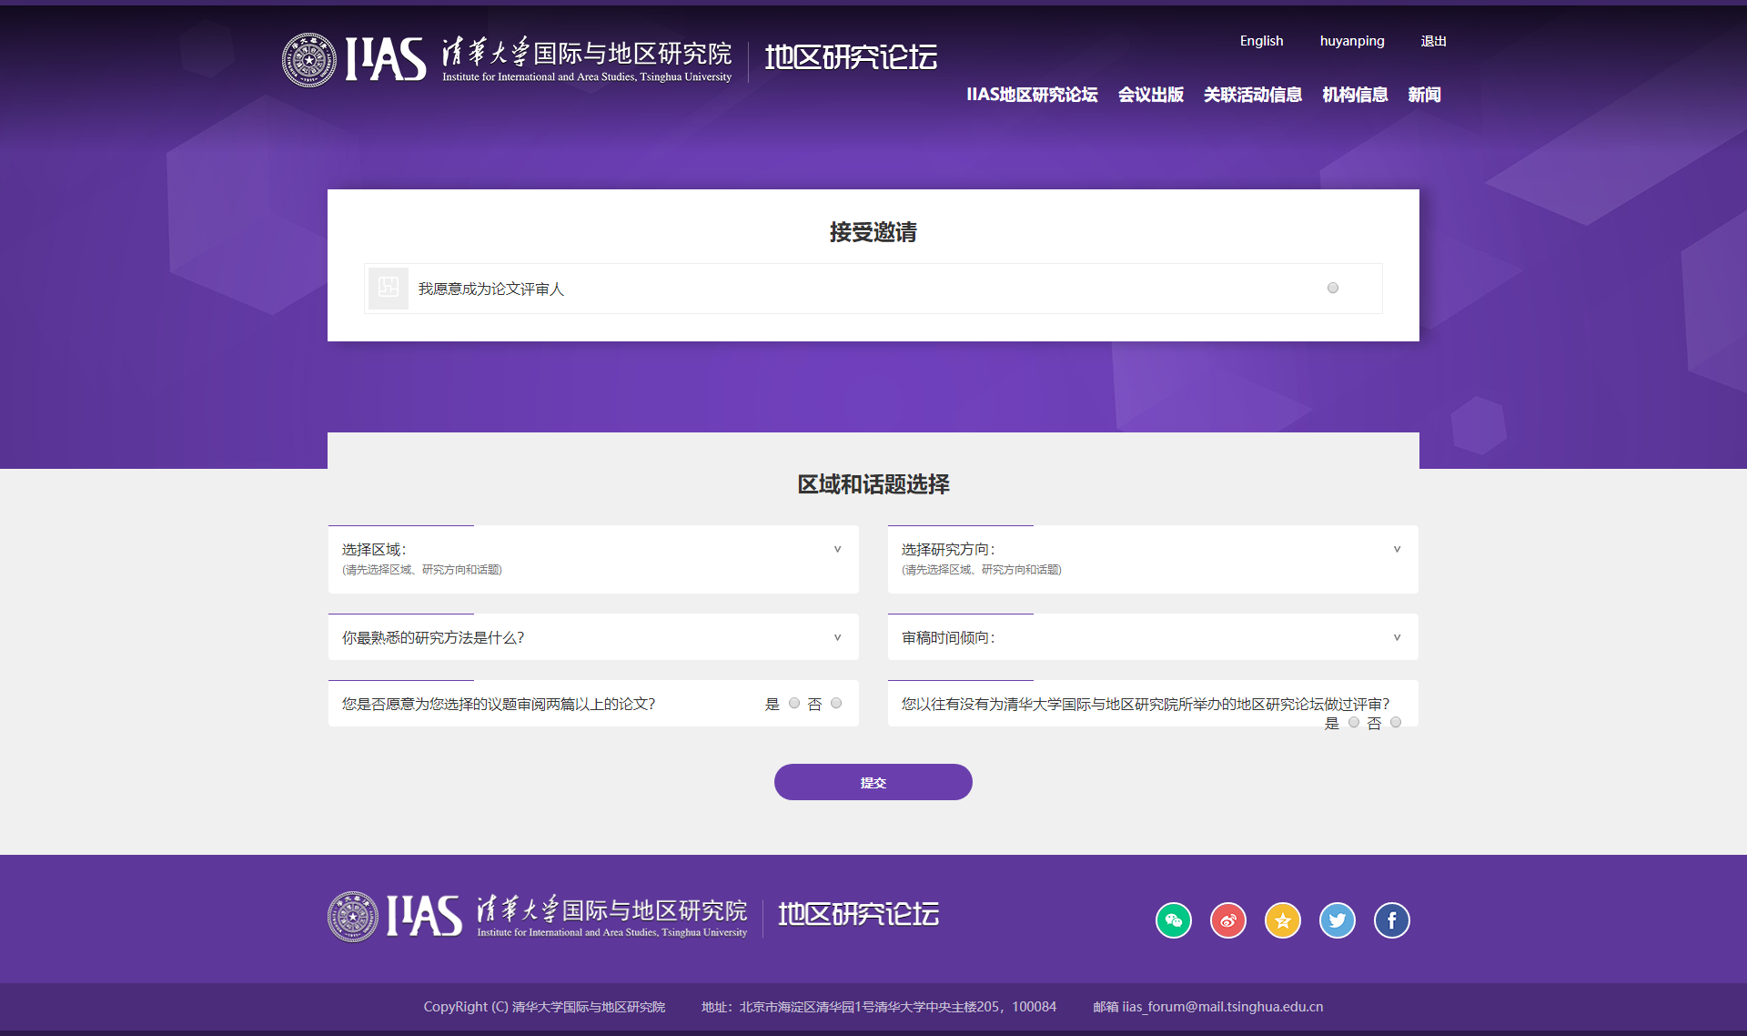The image size is (1747, 1036).
Task: Open the 选择区域 dropdown
Action: point(836,549)
